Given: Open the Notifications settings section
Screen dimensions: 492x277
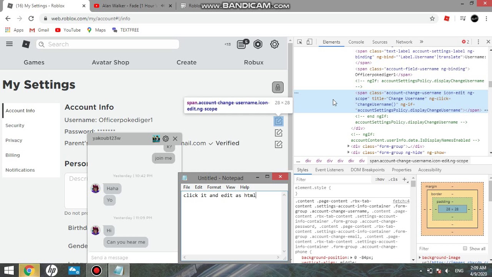Looking at the screenshot, I should (20, 170).
